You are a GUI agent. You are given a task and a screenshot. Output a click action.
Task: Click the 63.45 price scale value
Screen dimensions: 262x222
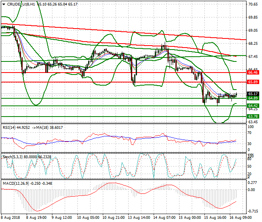[x=253, y=122]
